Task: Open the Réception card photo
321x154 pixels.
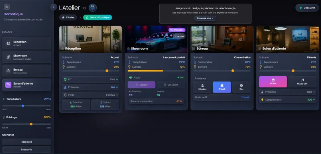Action: click(91, 39)
